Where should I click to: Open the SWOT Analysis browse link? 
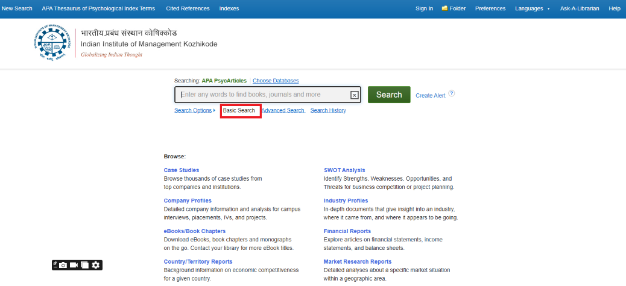point(344,170)
